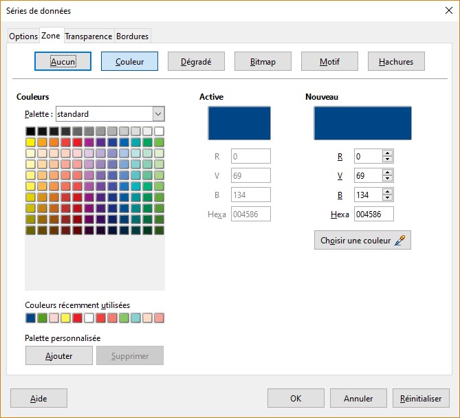
Task: Click the Hexa field under Nouveau
Action: [x=373, y=214]
